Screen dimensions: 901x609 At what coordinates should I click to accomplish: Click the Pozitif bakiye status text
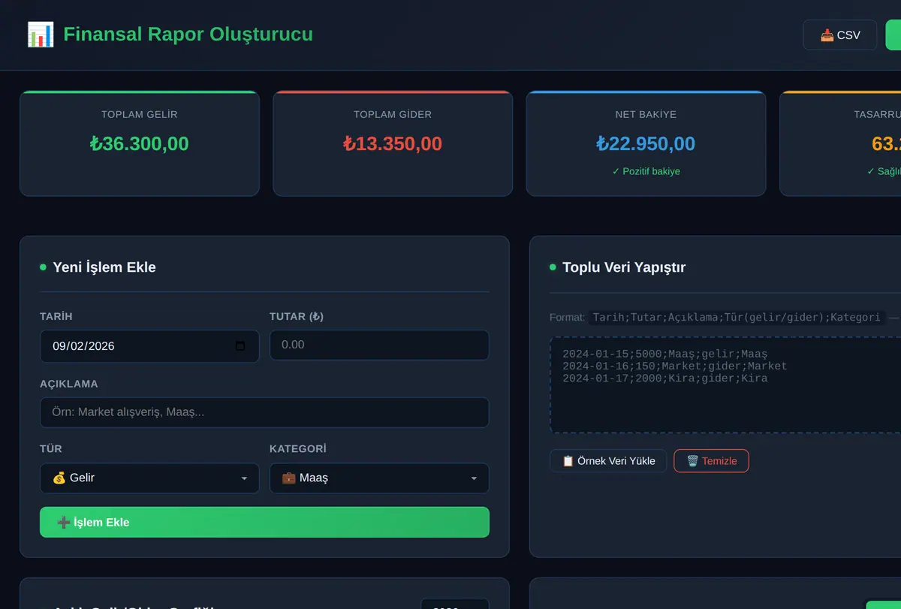point(646,171)
